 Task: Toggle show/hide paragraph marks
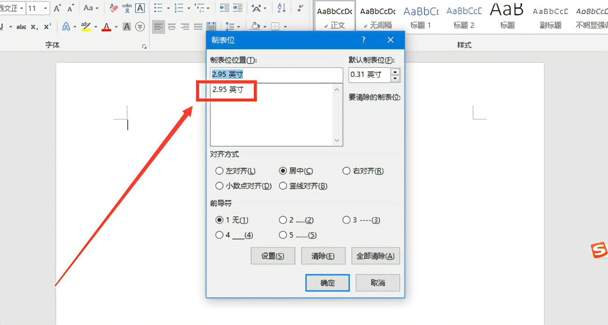click(300, 8)
